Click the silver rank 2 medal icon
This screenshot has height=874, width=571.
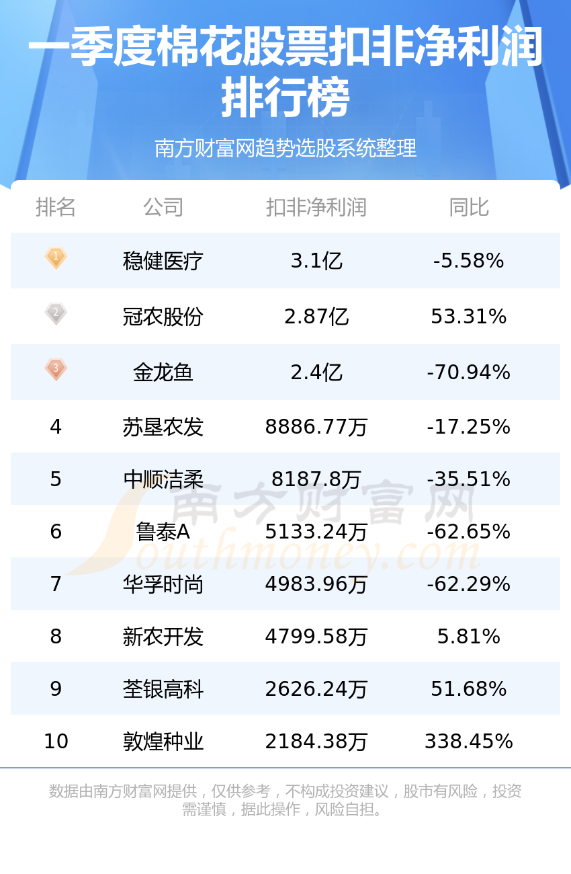click(x=56, y=314)
